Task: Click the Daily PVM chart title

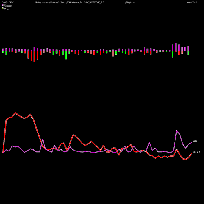Action: tap(8, 2)
